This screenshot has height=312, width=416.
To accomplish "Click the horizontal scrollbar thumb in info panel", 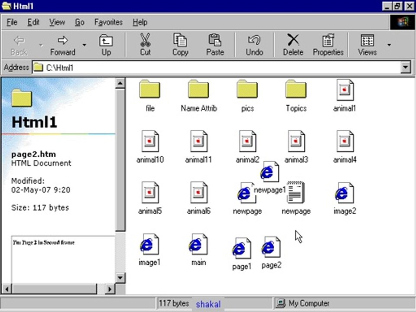I will 55,289.
